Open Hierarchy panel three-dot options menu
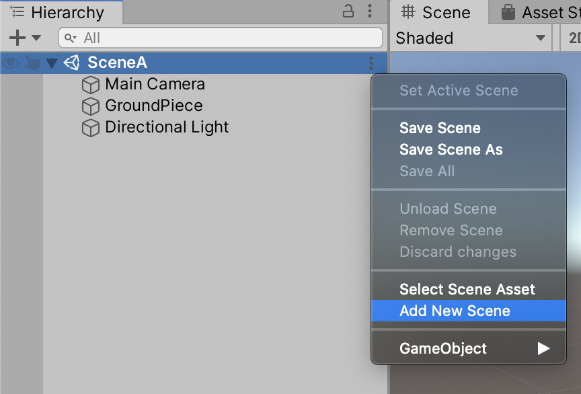581x394 pixels. click(x=370, y=11)
